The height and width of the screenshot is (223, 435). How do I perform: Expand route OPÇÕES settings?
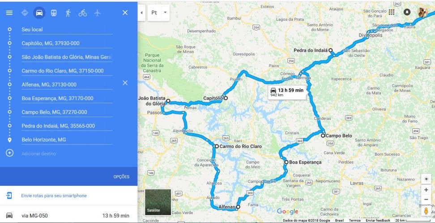click(121, 177)
